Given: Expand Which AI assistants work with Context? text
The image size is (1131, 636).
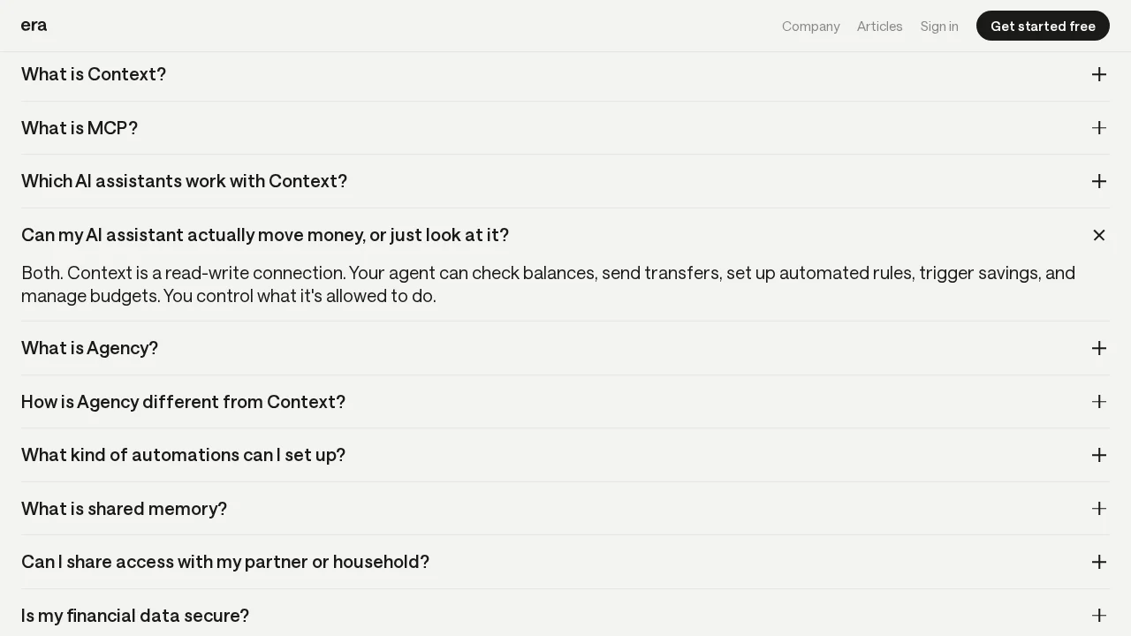Looking at the screenshot, I should tap(184, 181).
